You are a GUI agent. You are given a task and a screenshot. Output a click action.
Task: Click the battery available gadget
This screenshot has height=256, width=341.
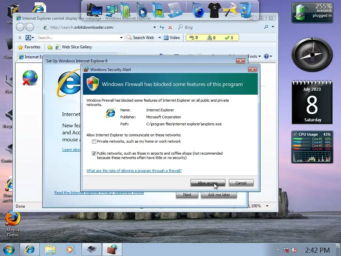(x=312, y=13)
